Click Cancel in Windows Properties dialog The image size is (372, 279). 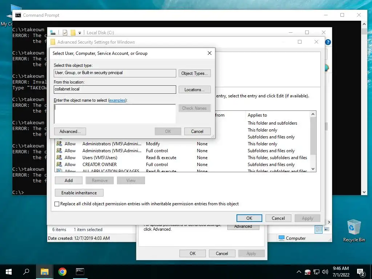pyautogui.click(x=222, y=254)
